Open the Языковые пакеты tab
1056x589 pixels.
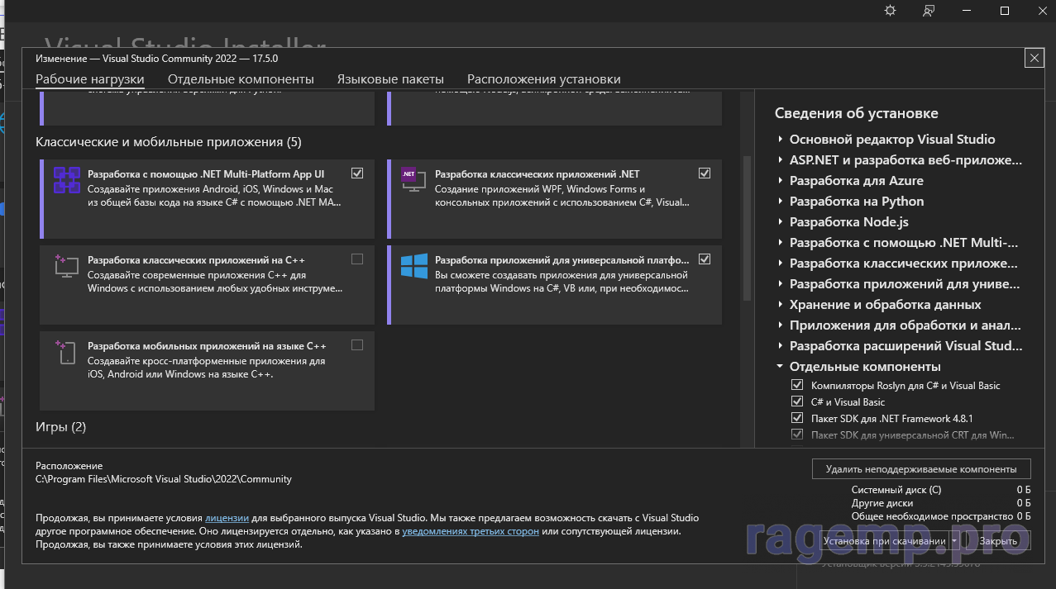(390, 79)
